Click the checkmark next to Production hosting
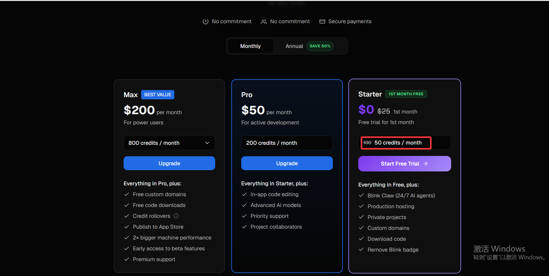This screenshot has height=276, width=549. click(x=361, y=206)
